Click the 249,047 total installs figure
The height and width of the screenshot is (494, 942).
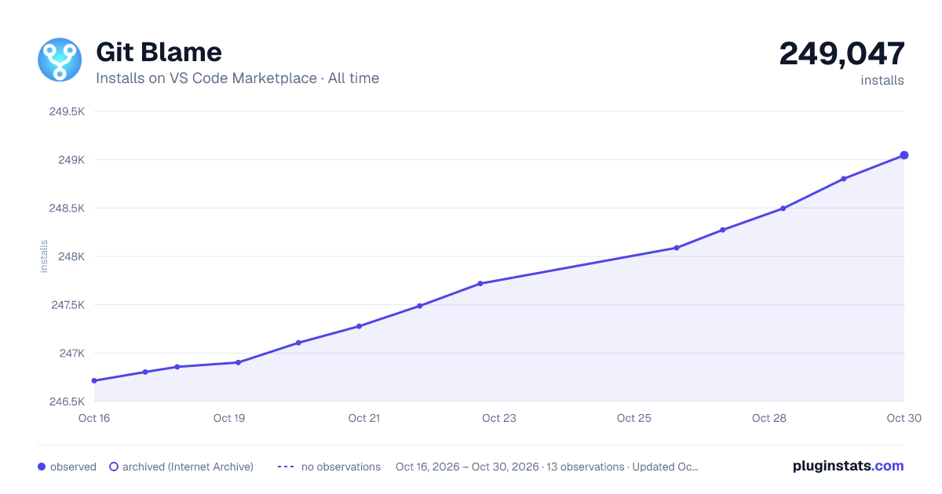[x=842, y=53]
